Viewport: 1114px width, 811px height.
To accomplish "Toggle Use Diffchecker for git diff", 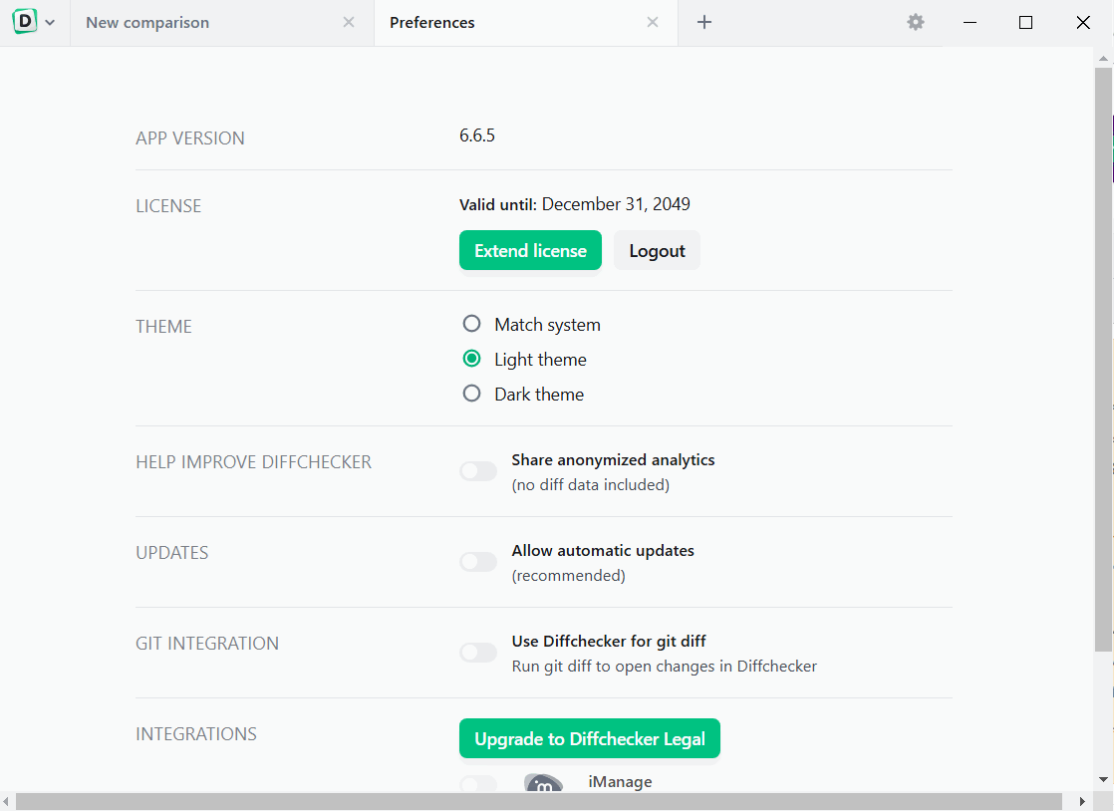I will (478, 652).
